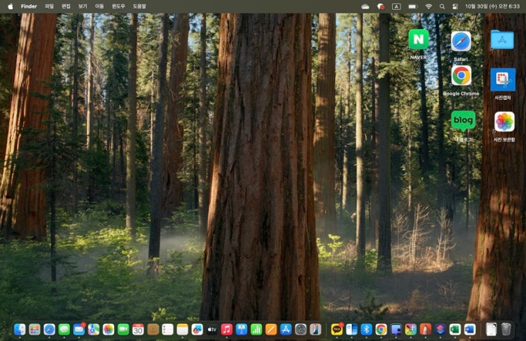The height and width of the screenshot is (341, 526).
Task: Open Mail with unread badge in Dock
Action: [79, 330]
